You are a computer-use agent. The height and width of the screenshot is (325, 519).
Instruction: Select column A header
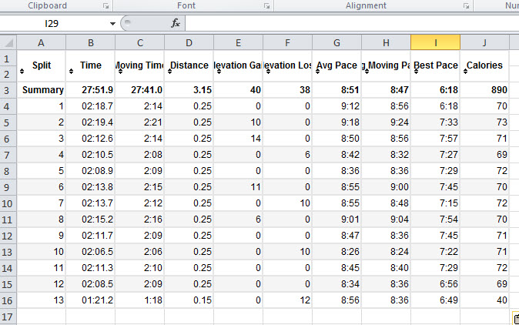(41, 42)
